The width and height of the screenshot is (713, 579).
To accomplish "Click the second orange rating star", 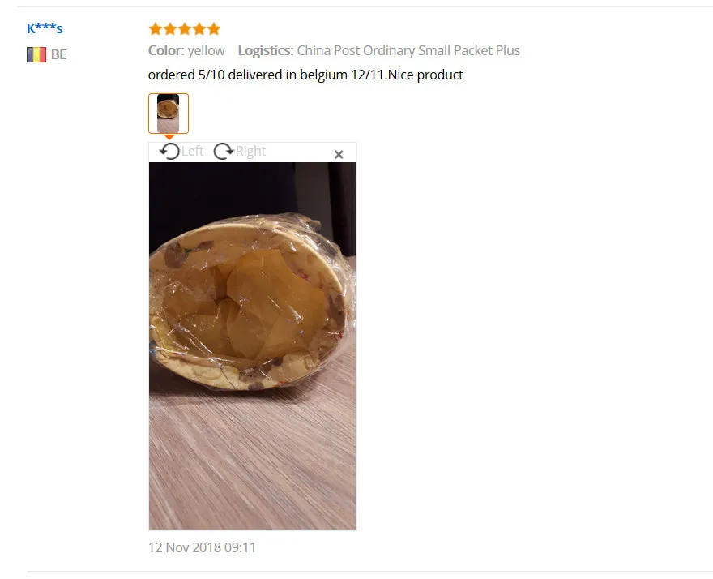I will coord(170,29).
